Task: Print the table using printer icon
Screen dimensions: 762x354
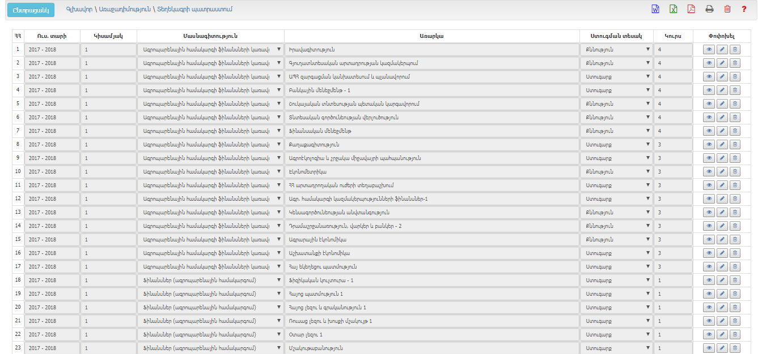Action: [709, 9]
